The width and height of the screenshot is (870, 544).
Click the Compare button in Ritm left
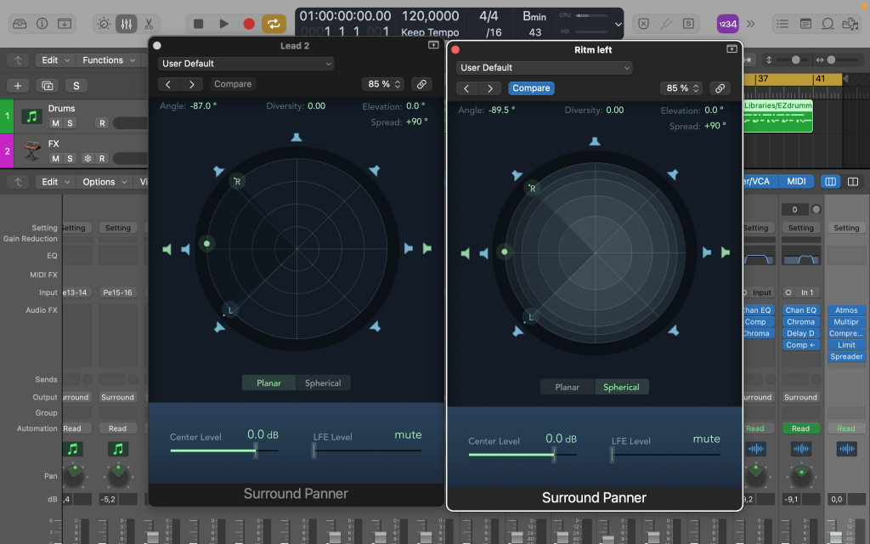tap(531, 88)
